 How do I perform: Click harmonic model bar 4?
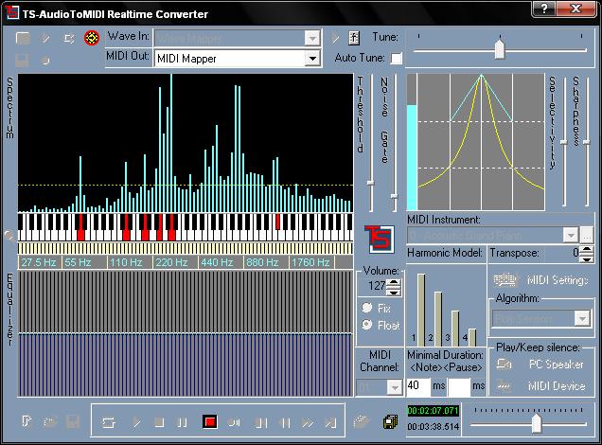(472, 337)
